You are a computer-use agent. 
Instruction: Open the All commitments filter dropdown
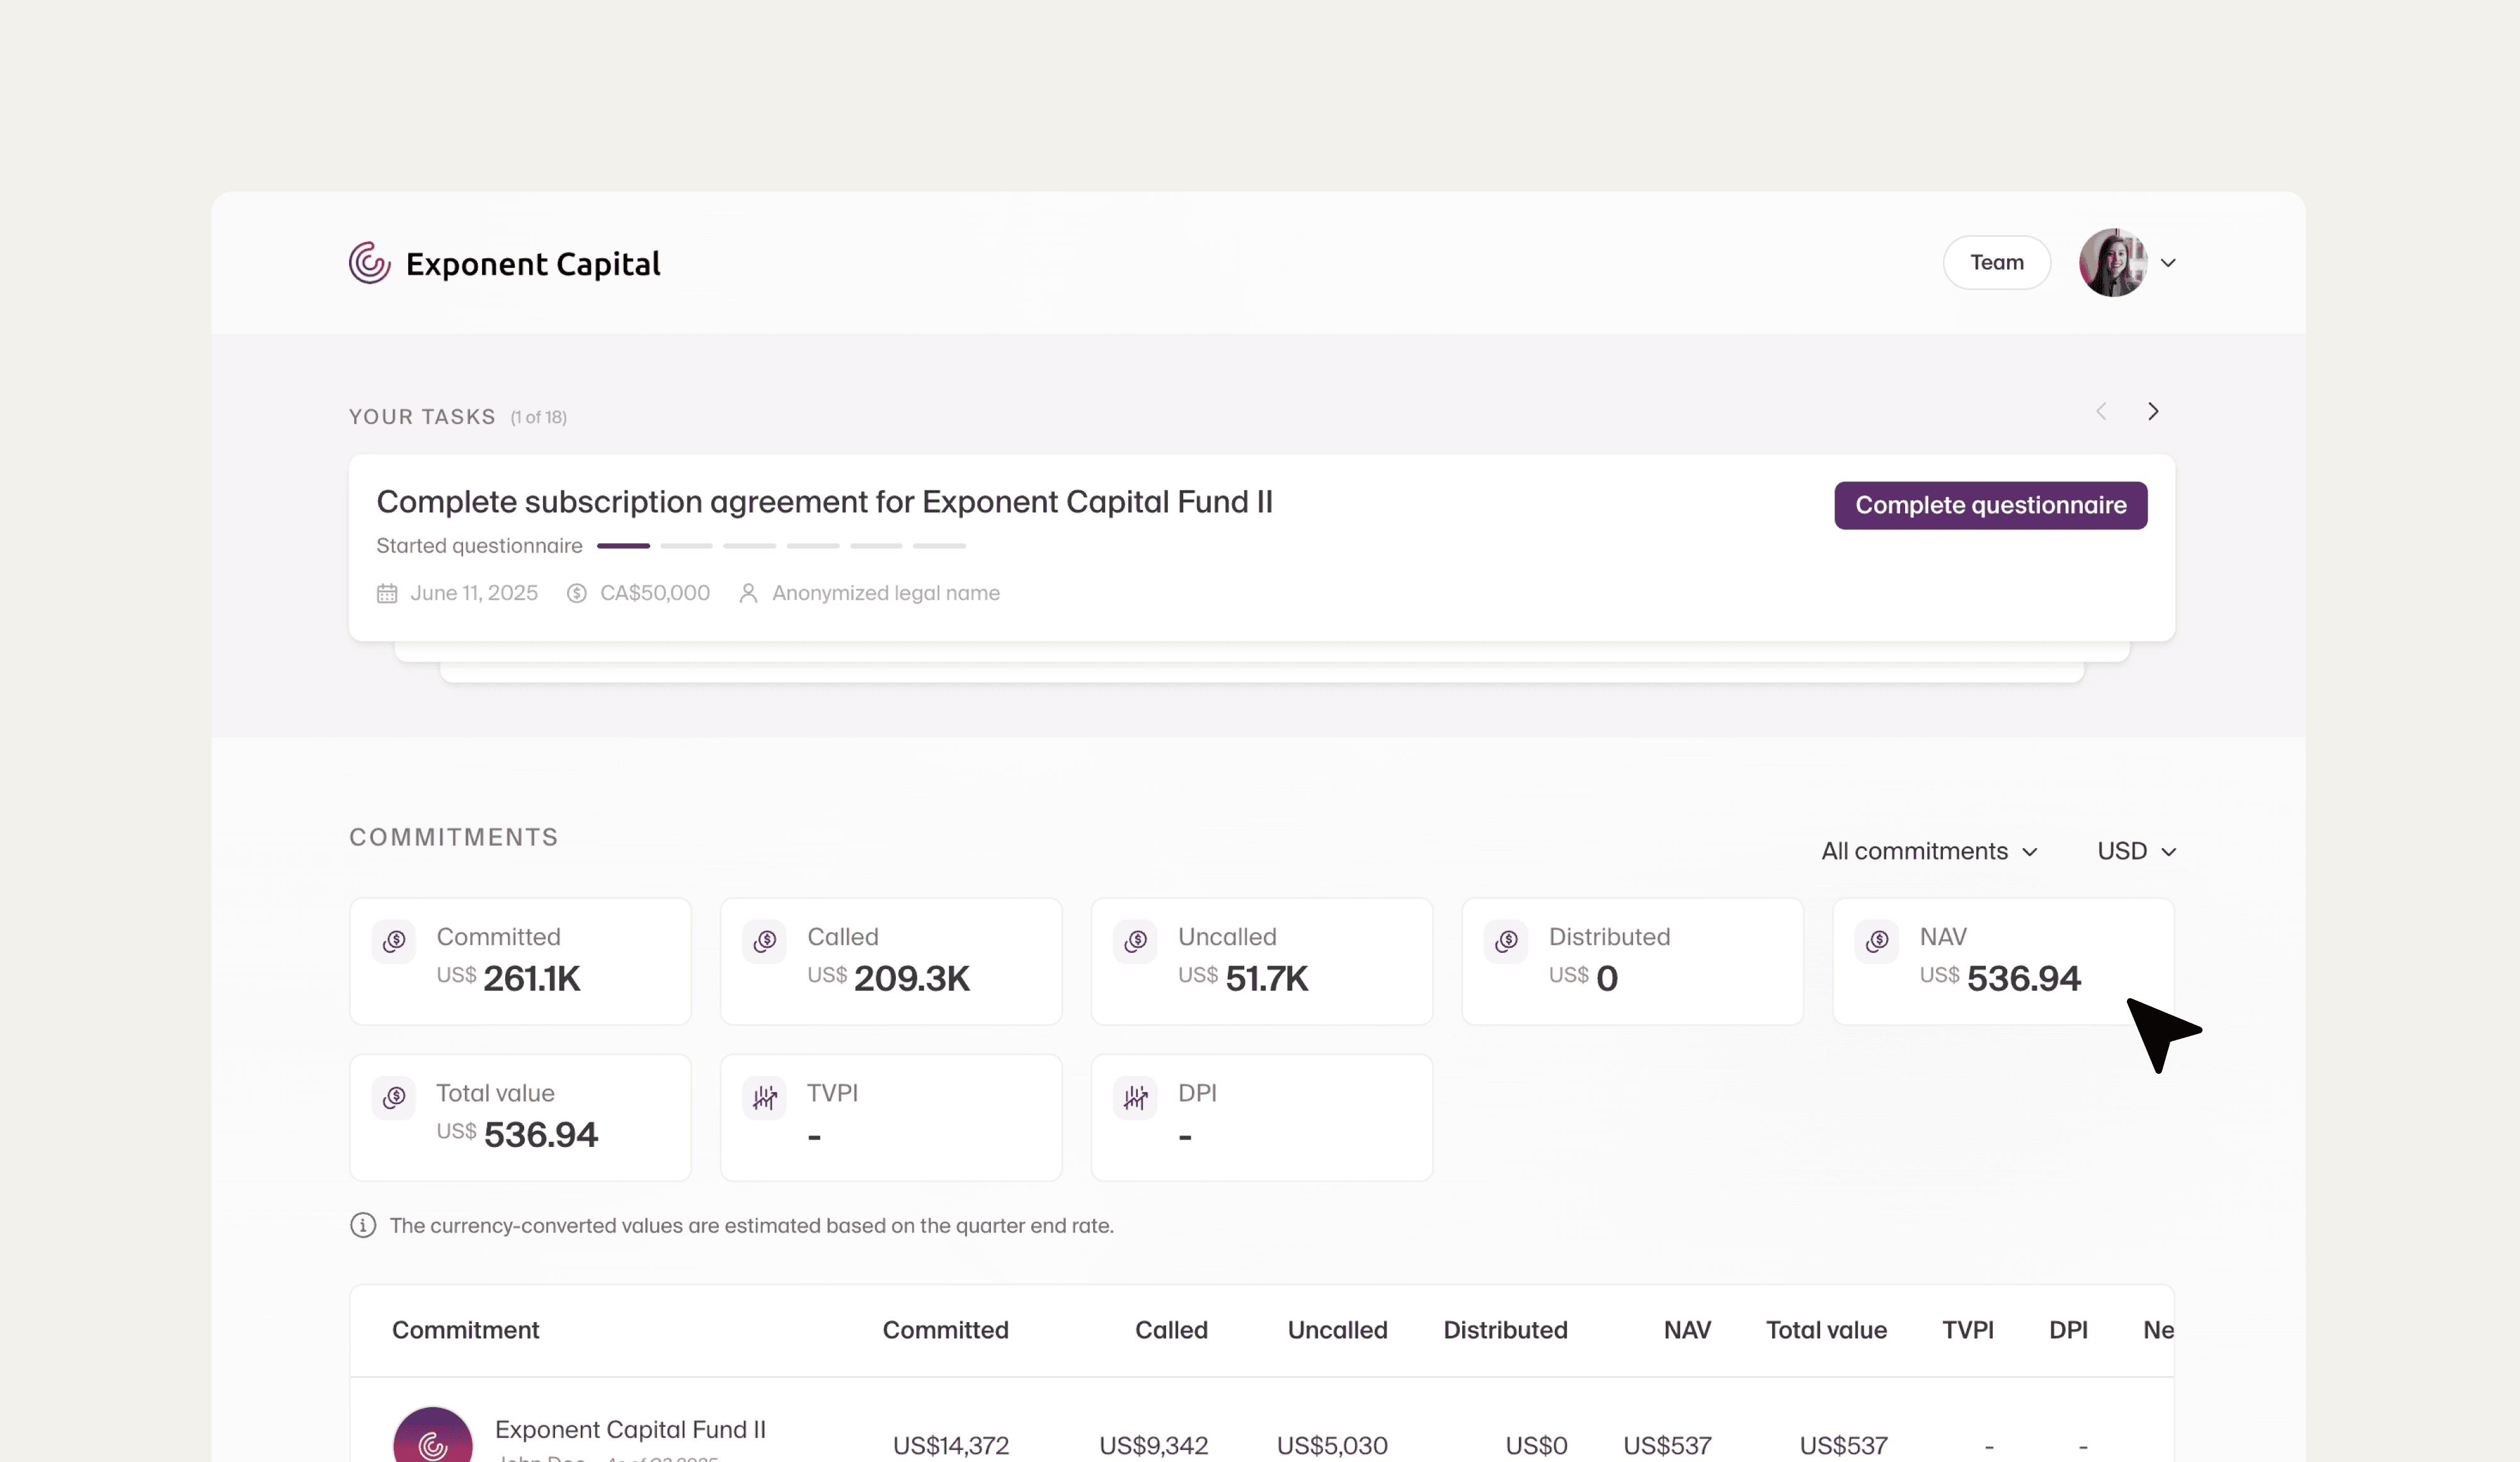tap(1928, 851)
